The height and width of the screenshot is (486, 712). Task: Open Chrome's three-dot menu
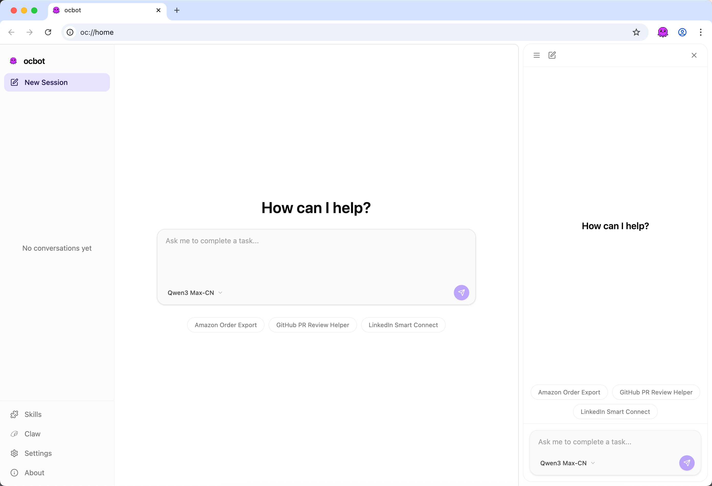click(x=700, y=32)
